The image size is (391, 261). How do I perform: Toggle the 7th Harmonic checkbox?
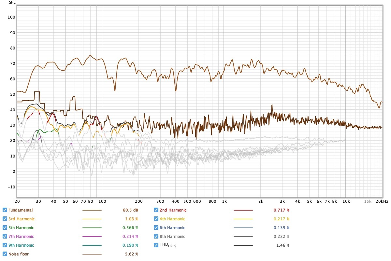[x=5, y=237]
